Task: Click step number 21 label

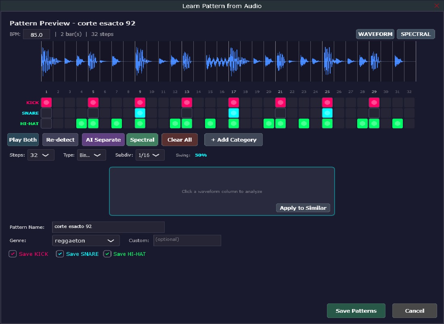Action: point(280,92)
